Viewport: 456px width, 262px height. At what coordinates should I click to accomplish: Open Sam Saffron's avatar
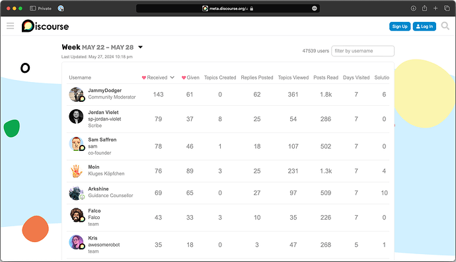(x=76, y=144)
